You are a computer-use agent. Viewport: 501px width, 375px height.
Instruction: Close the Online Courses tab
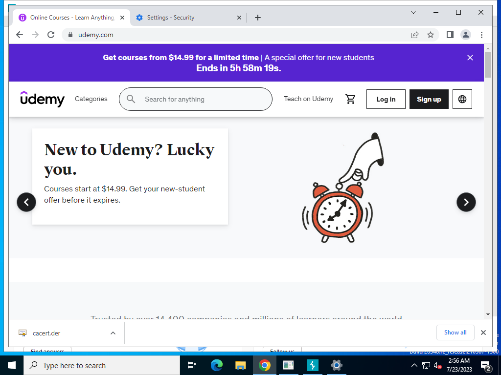click(x=122, y=18)
